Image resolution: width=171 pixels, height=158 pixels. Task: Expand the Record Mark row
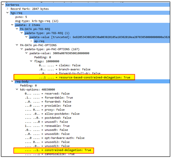[7, 9]
